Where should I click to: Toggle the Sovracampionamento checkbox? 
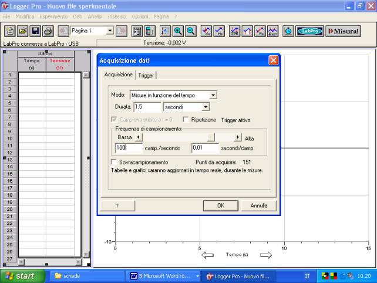click(x=114, y=162)
